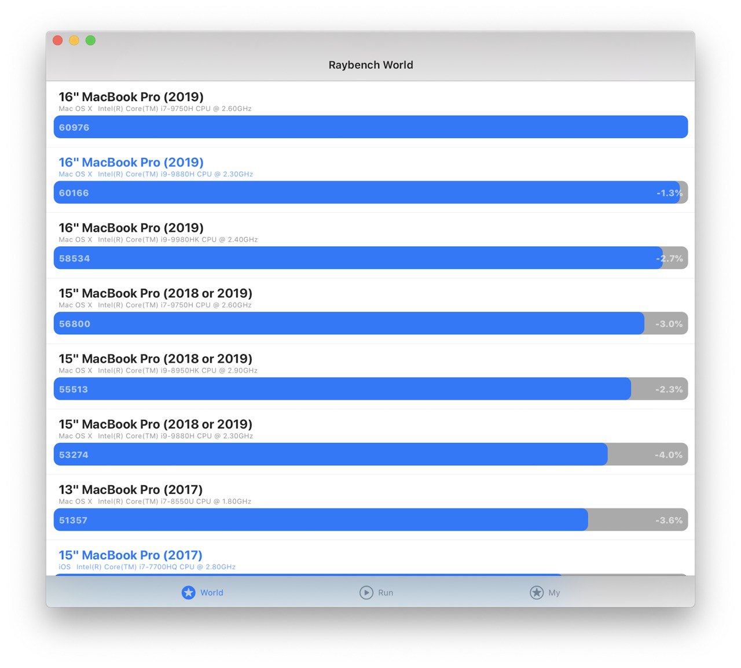Viewport: 741px width, 668px height.
Task: Click the -1.3% difference label
Action: pyautogui.click(x=670, y=193)
